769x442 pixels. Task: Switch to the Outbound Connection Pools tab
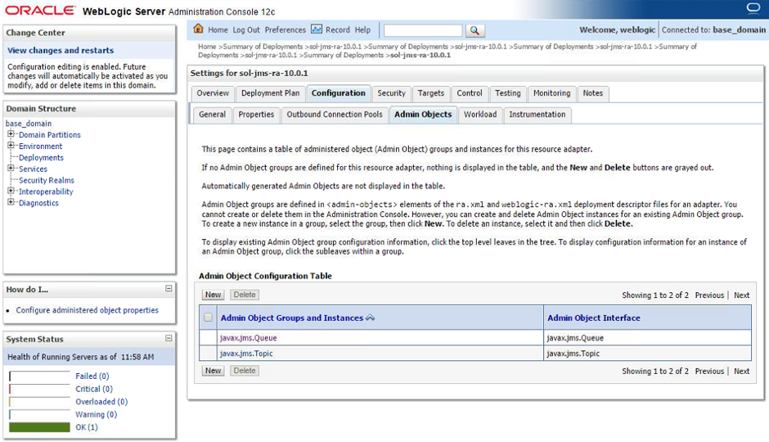coord(334,115)
